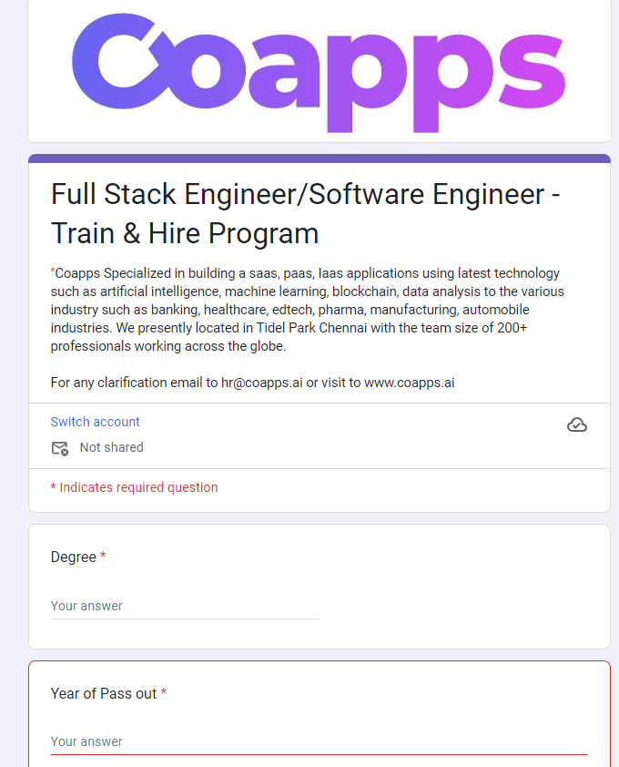Click the 'Not shared' label
Image resolution: width=619 pixels, height=767 pixels.
point(111,447)
